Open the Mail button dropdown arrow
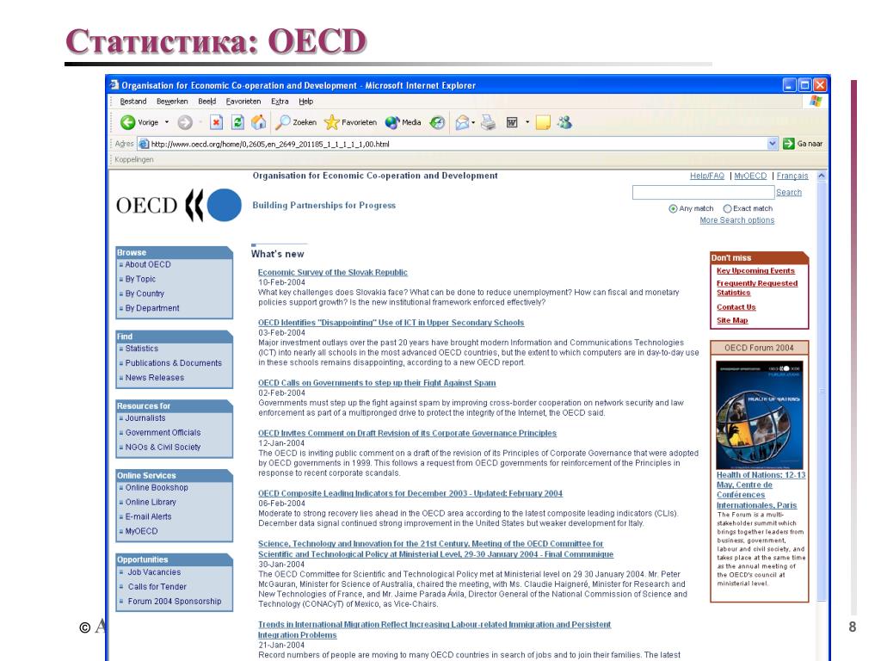The width and height of the screenshot is (881, 661). [x=473, y=122]
